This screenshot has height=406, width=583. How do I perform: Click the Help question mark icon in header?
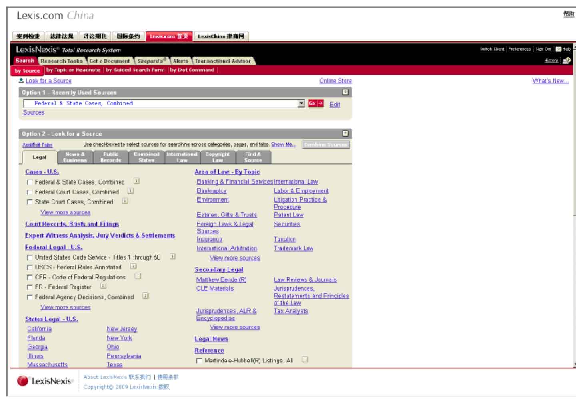559,49
